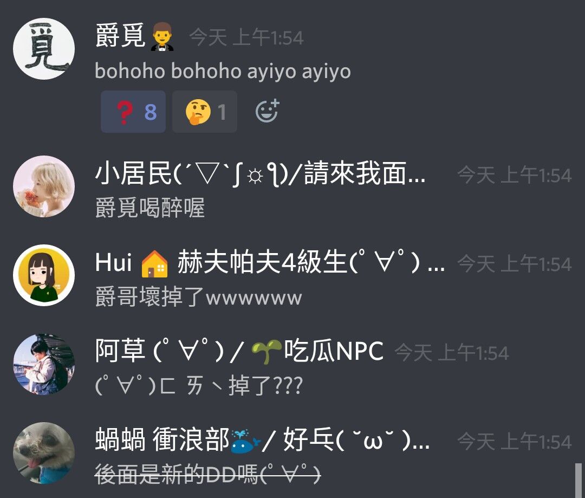Image resolution: width=585 pixels, height=498 pixels.
Task: Click the username Hui 赫夫帕夫4級生
Action: coord(270,262)
